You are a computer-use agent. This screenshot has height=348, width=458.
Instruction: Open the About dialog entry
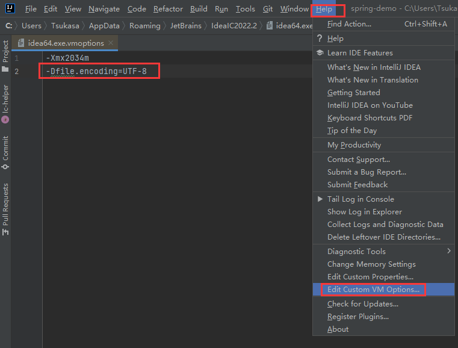[x=383, y=329]
